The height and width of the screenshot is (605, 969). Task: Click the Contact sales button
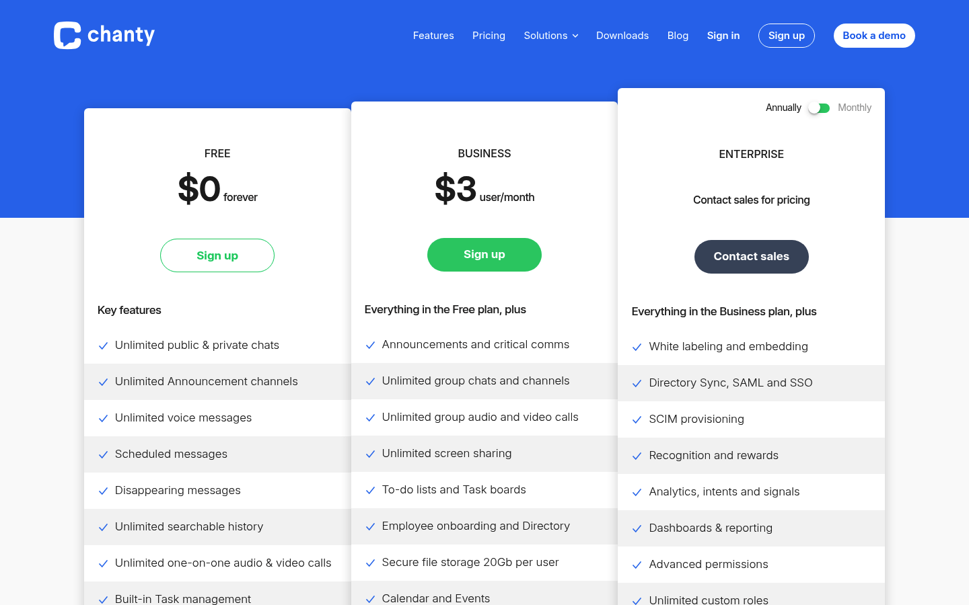[752, 257]
